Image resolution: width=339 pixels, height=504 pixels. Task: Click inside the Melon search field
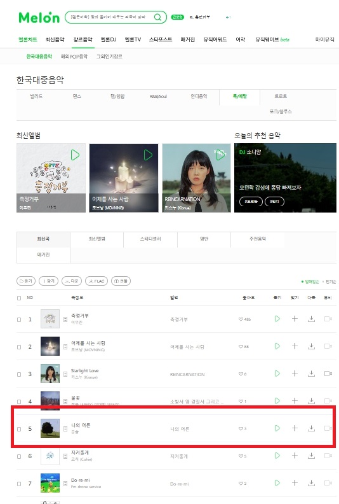108,17
